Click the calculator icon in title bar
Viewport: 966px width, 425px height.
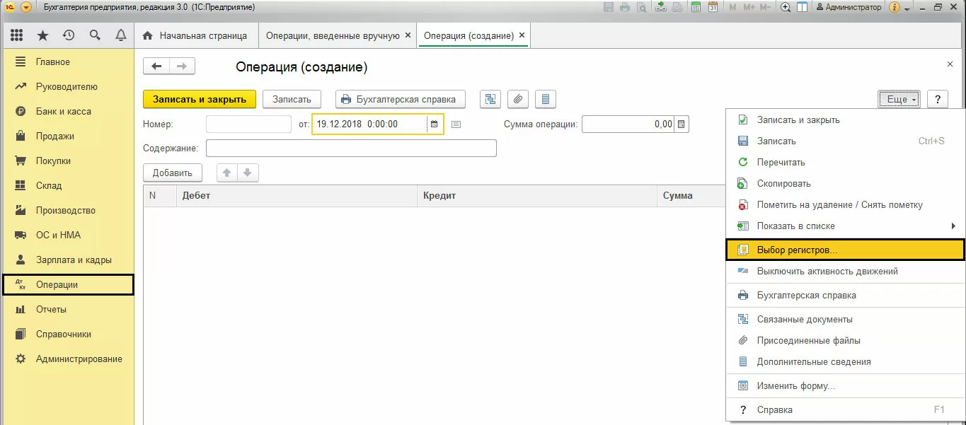coord(695,7)
